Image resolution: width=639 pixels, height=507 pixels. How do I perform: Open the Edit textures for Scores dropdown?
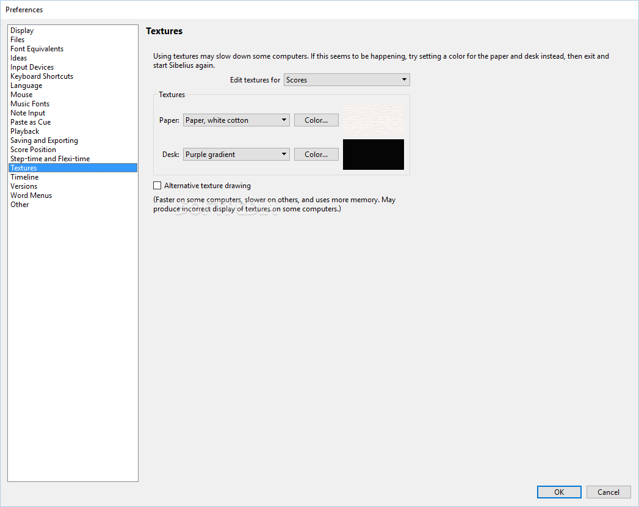347,80
